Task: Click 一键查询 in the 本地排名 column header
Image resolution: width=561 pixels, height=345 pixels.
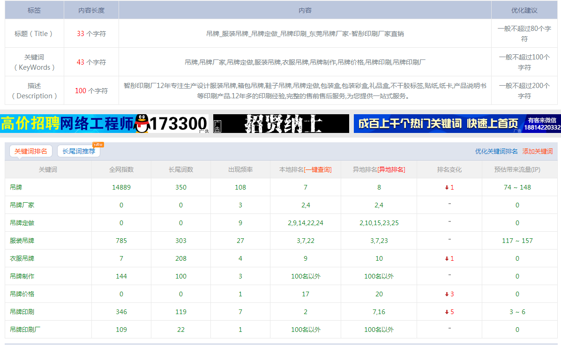Action: point(318,169)
